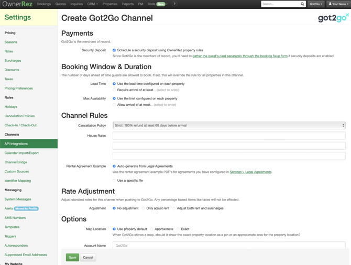Open Settings > Legal Agreements link

coord(250,172)
